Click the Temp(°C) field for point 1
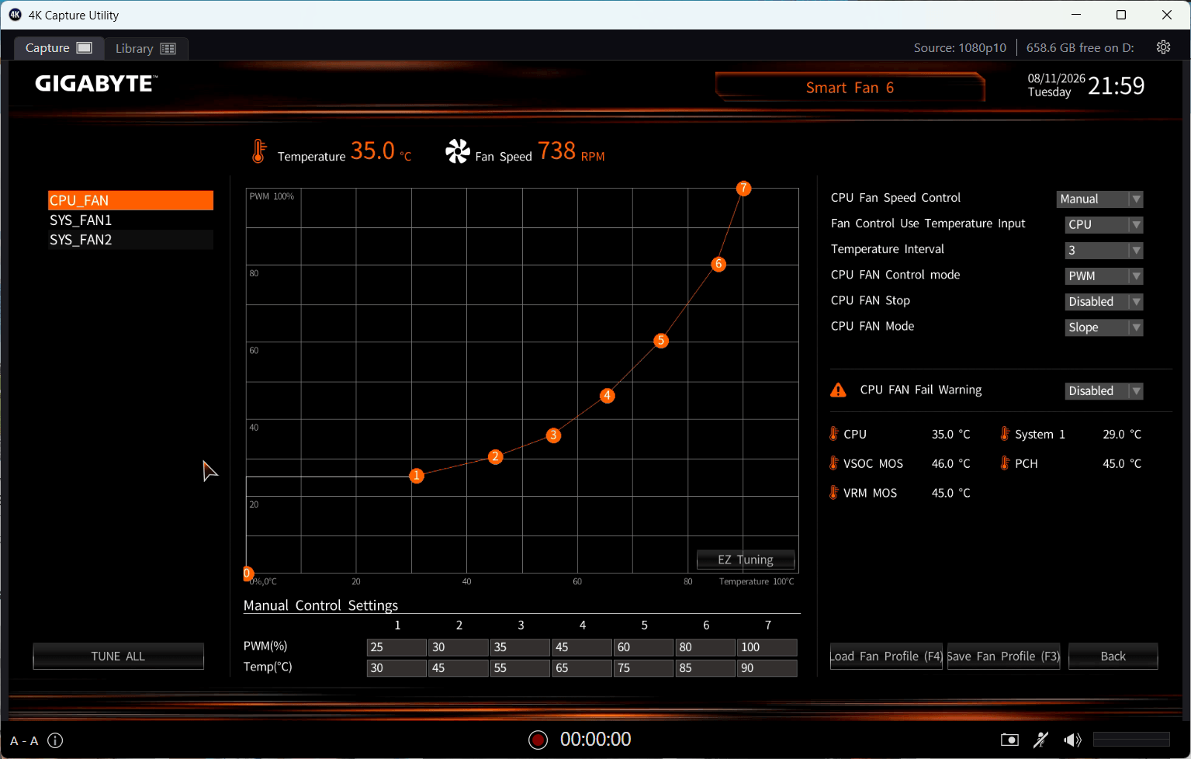Viewport: 1191px width, 759px height. (396, 668)
